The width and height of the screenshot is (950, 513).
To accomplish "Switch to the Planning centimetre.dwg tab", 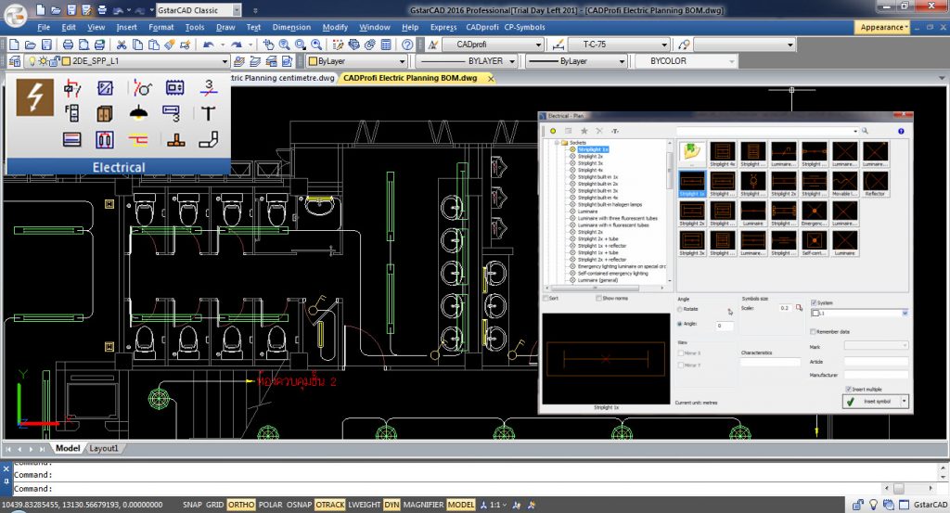I will pos(282,78).
